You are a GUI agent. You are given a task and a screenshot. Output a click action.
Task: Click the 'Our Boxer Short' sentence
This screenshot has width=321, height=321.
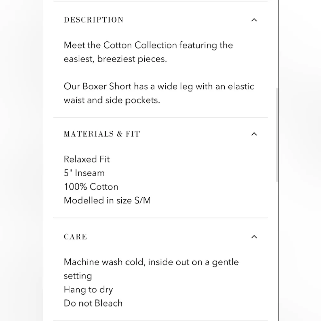pyautogui.click(x=159, y=87)
